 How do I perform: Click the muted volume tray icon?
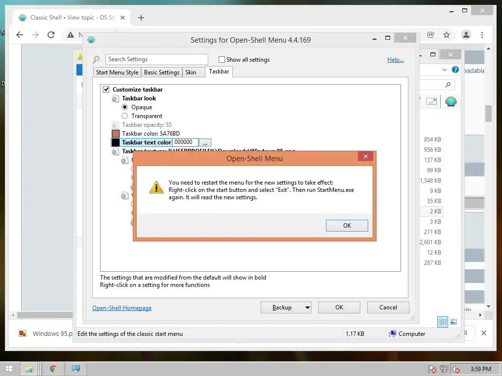tap(455, 369)
